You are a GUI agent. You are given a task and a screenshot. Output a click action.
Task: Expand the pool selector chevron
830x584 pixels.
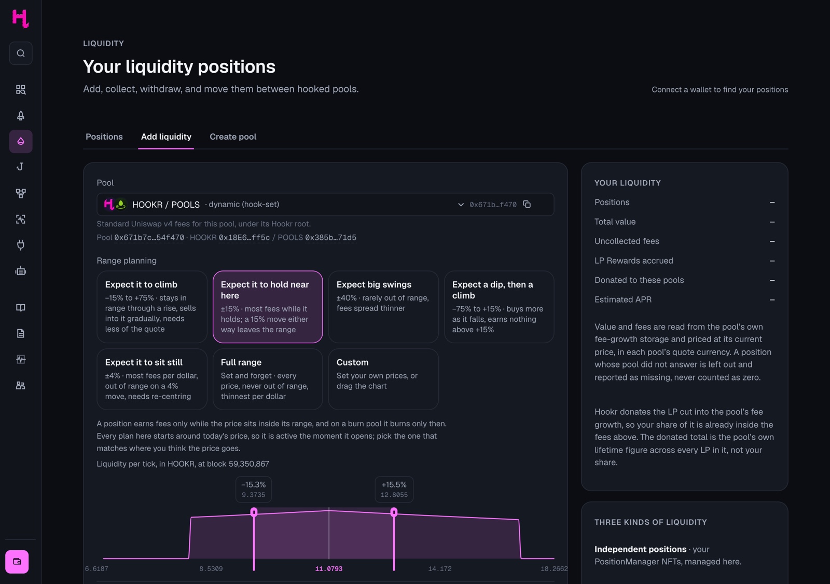461,205
